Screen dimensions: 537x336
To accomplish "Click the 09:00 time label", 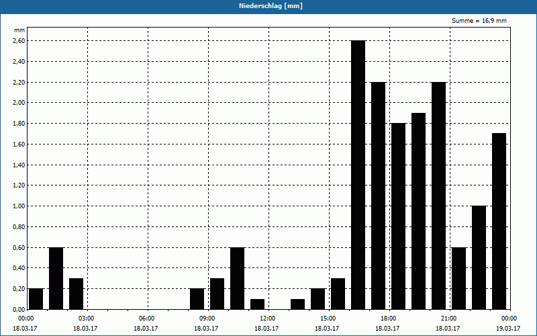I will 208,319.
